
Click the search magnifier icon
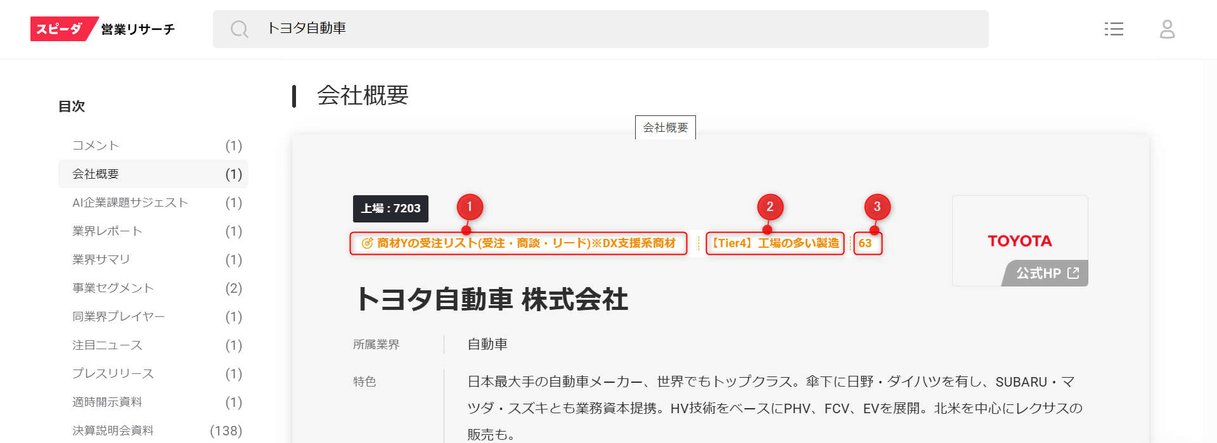coord(239,29)
